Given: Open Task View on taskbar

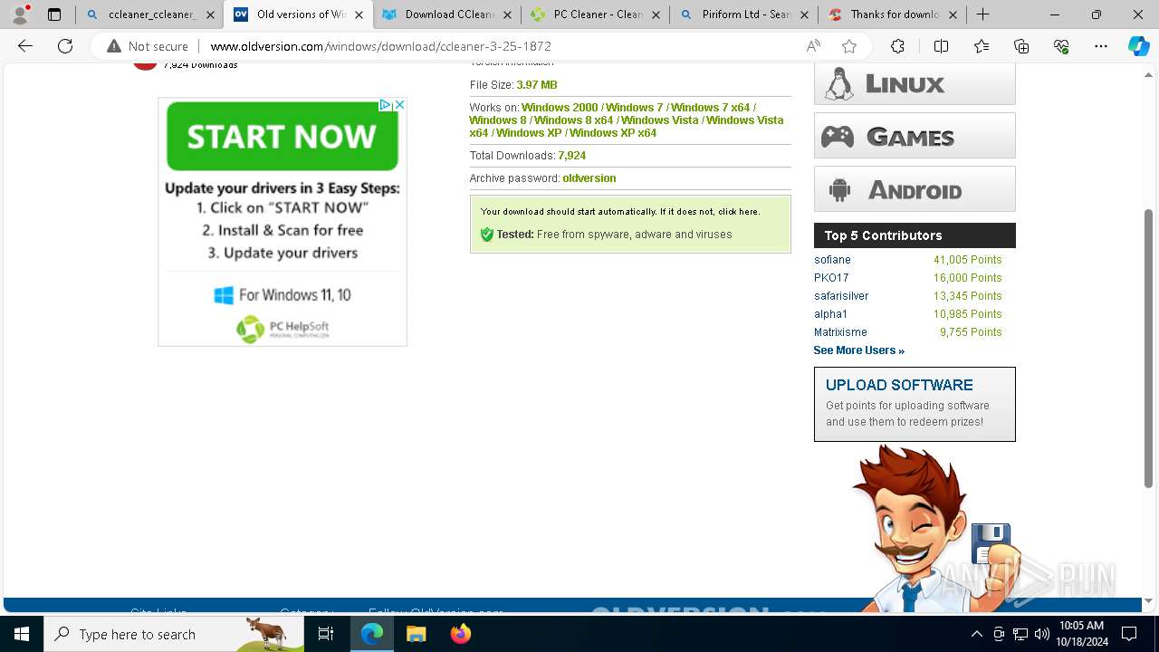Looking at the screenshot, I should [x=326, y=634].
